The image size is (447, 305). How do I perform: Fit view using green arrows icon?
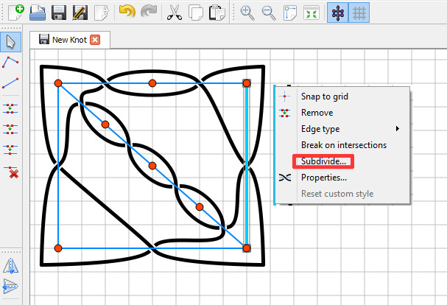coord(312,13)
